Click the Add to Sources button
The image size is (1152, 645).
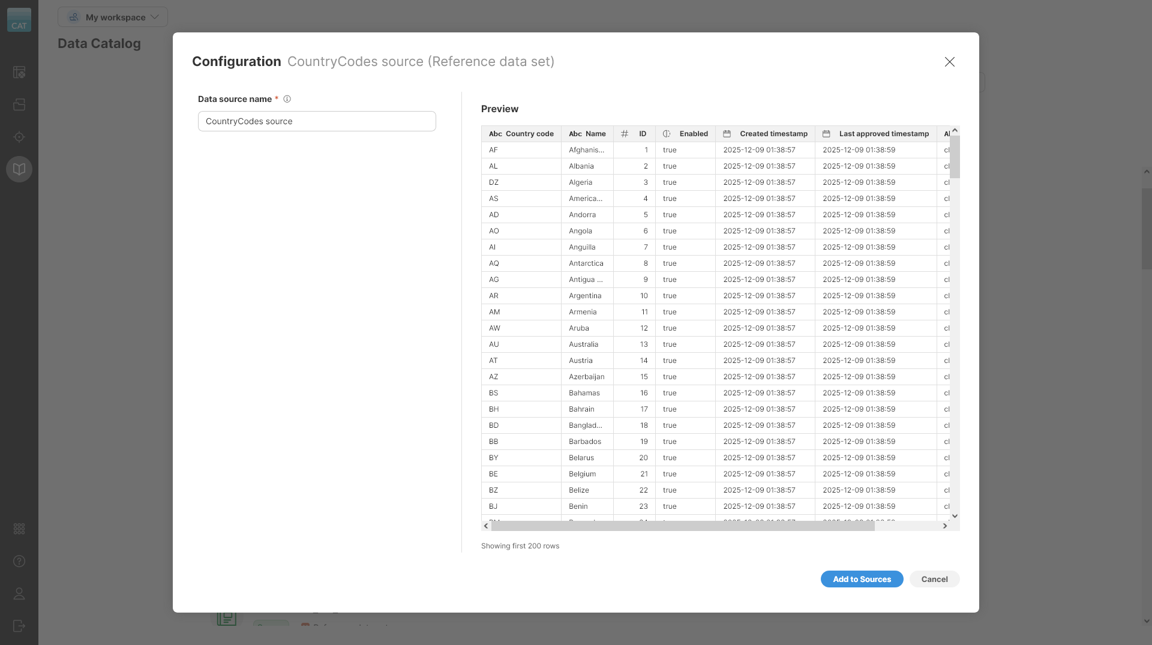point(862,579)
